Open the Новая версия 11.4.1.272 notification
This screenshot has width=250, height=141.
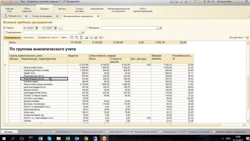tap(78, 132)
